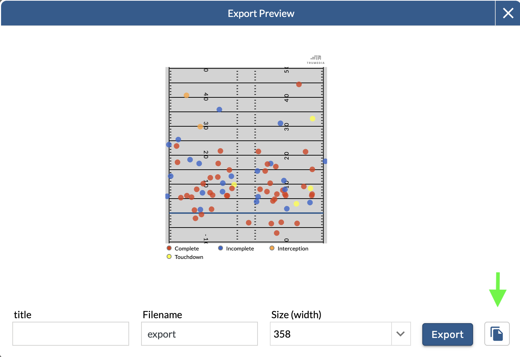The height and width of the screenshot is (357, 520).
Task: Expand the size width dropdown chevron
Action: click(x=400, y=334)
